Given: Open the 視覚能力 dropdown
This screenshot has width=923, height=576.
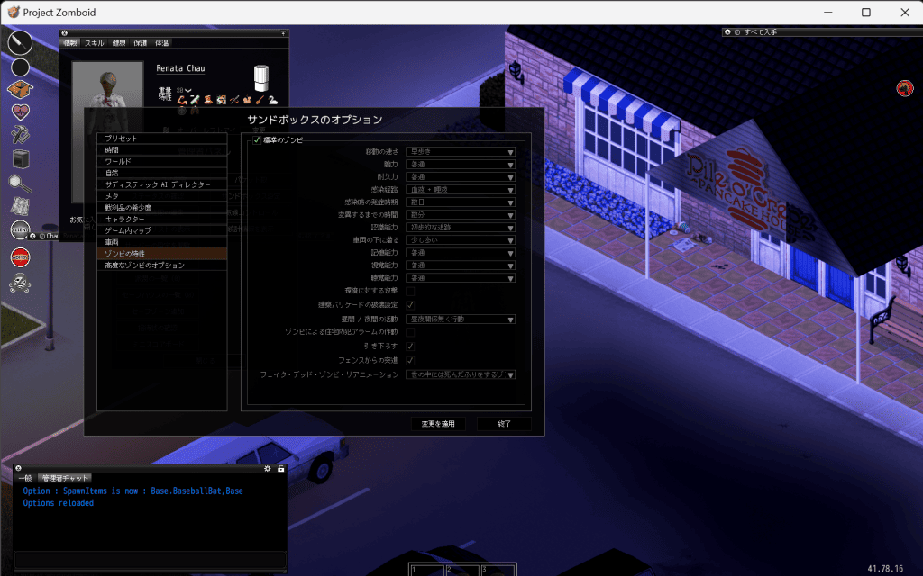Looking at the screenshot, I should (x=461, y=265).
